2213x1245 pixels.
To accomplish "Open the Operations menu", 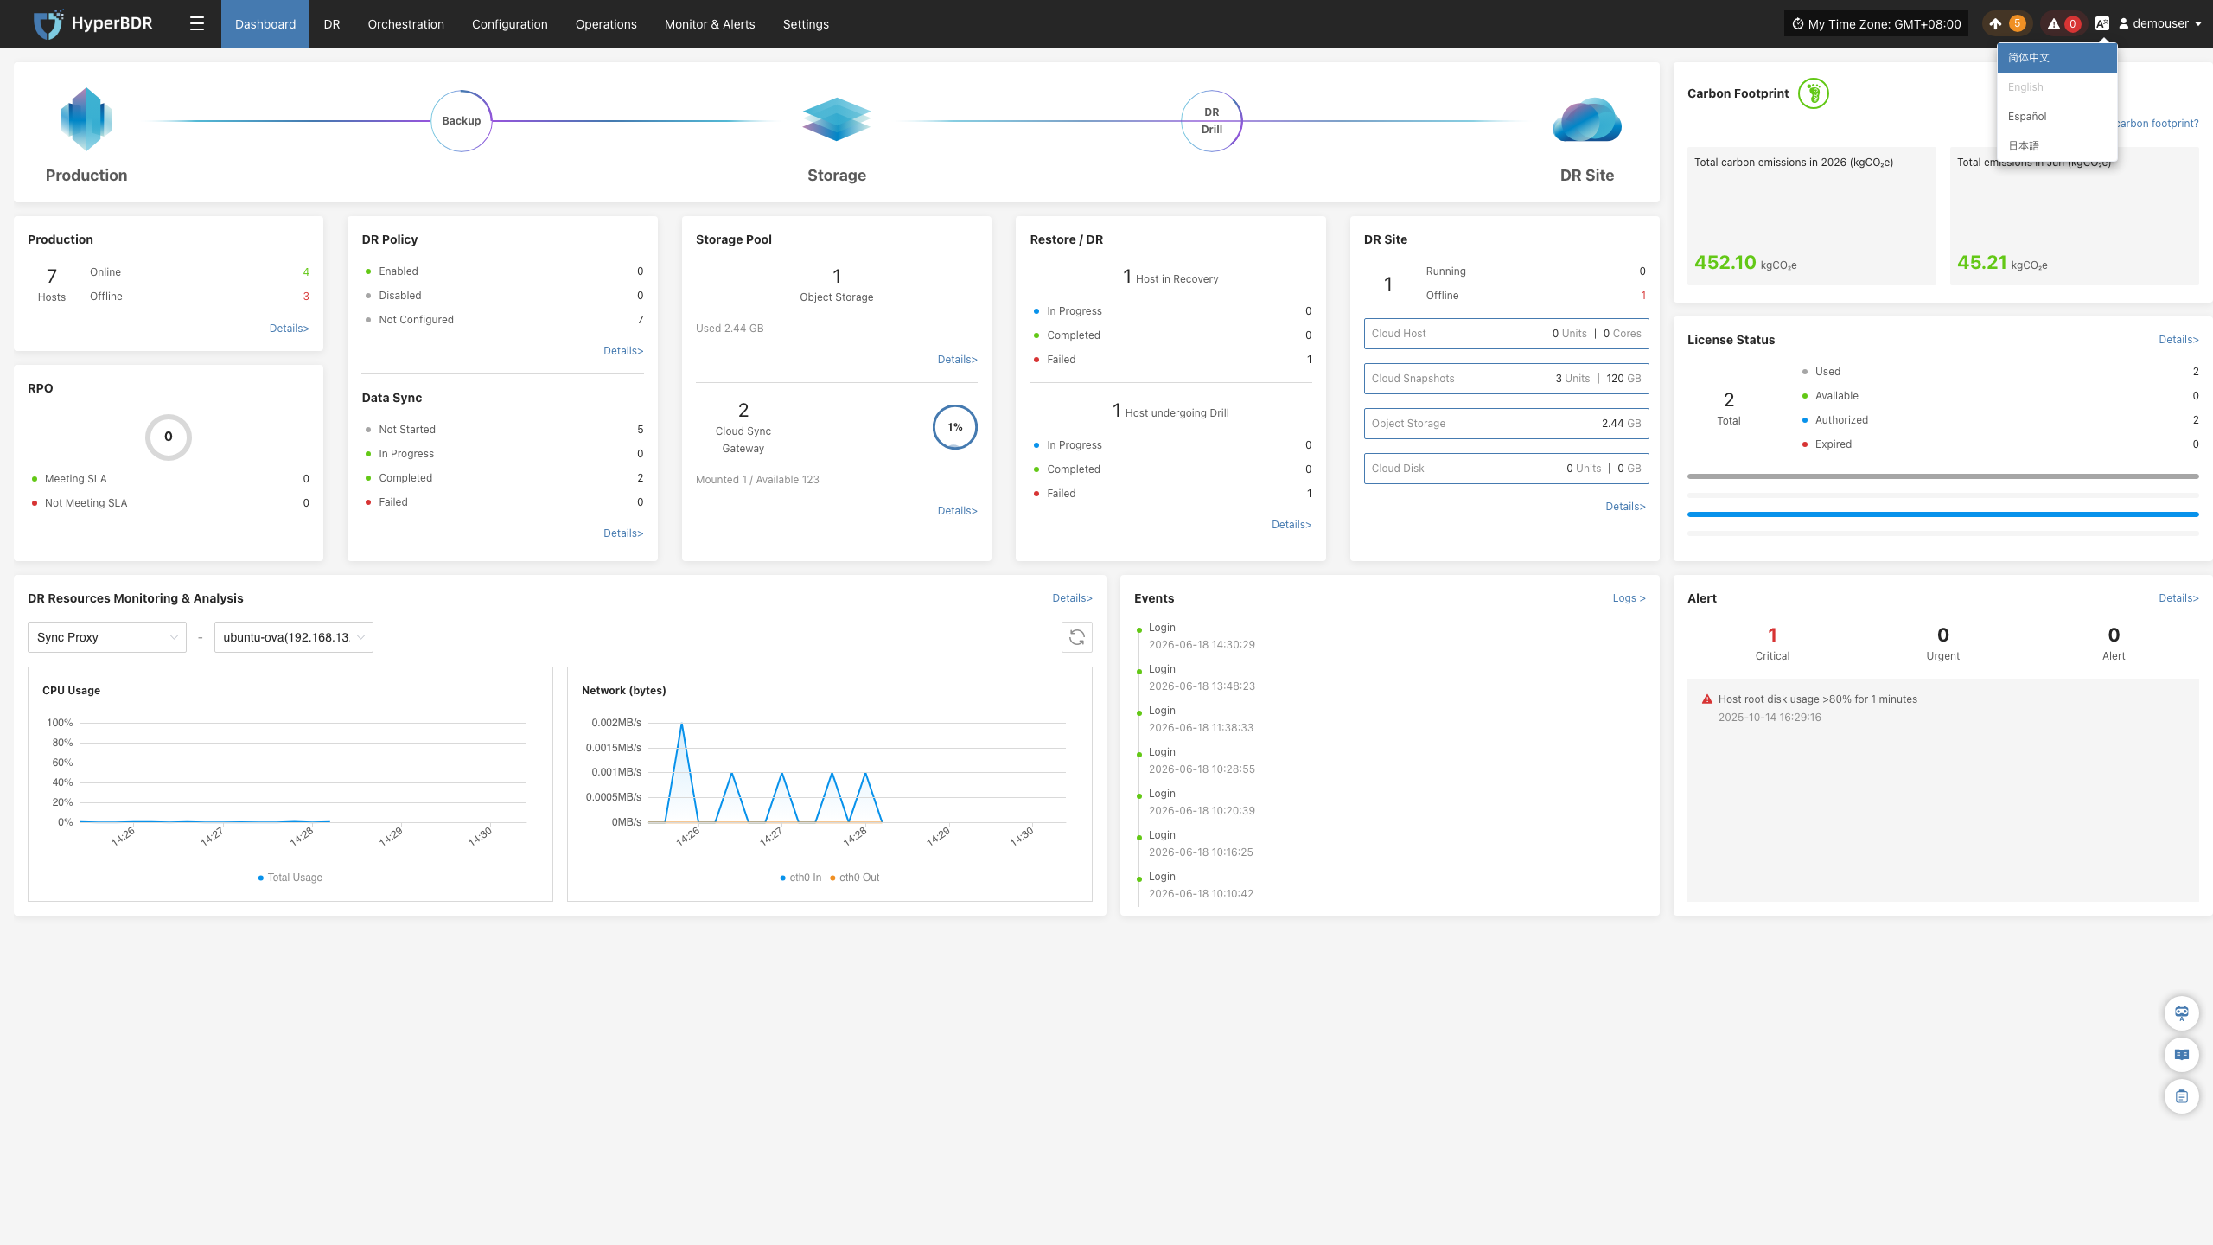I will tap(606, 24).
